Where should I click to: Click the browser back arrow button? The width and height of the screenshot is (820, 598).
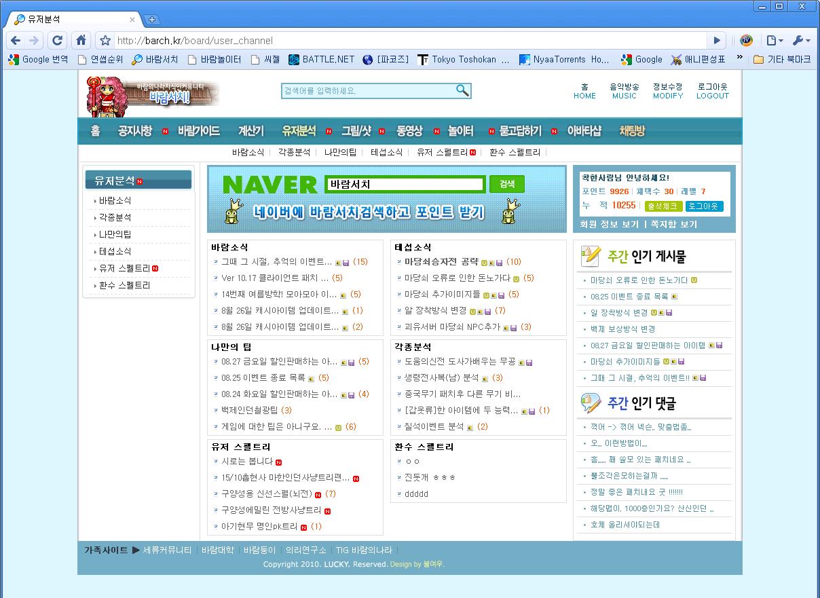(16, 40)
